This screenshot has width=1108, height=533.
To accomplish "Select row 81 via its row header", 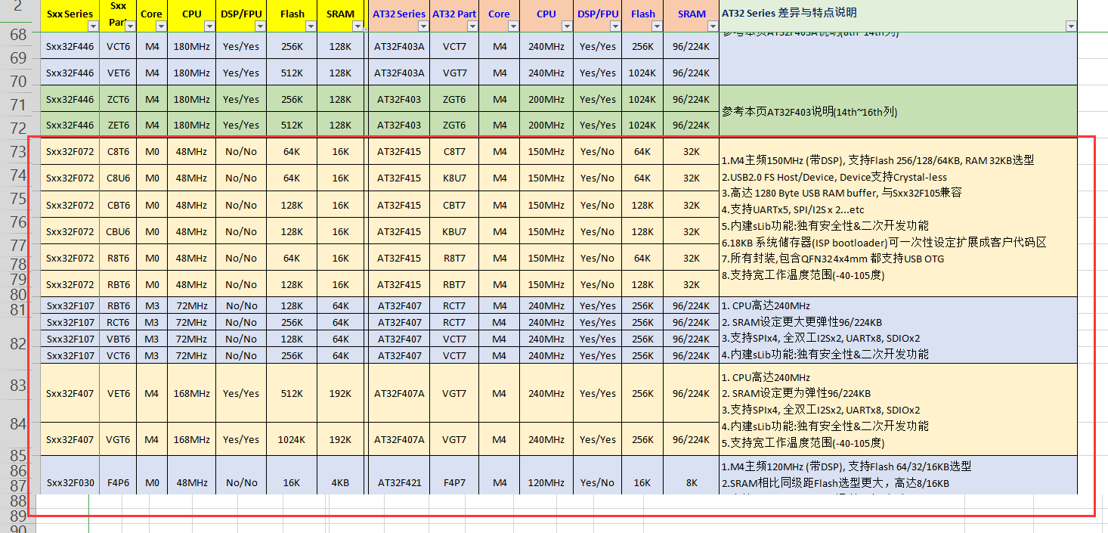I will pyautogui.click(x=18, y=311).
